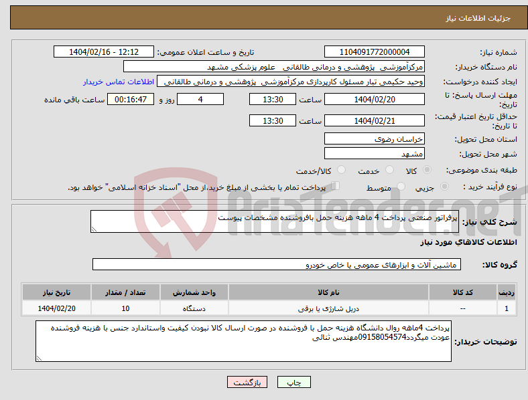Click the general need description text area
The width and height of the screenshot is (528, 400).
[x=275, y=221]
